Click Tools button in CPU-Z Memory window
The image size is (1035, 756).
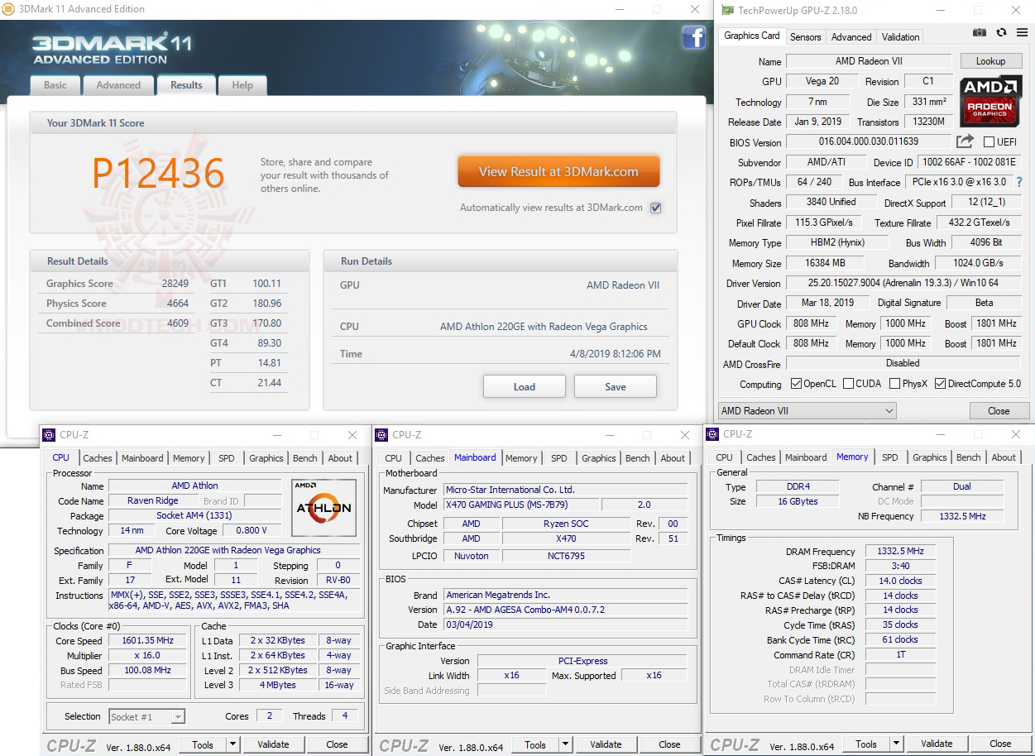(x=866, y=744)
